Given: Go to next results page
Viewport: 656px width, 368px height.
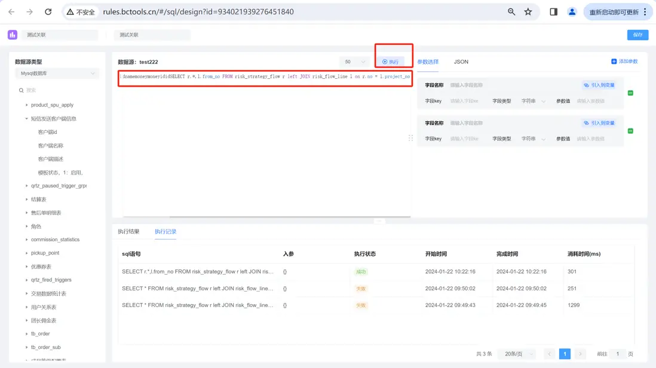Looking at the screenshot, I should (x=580, y=354).
